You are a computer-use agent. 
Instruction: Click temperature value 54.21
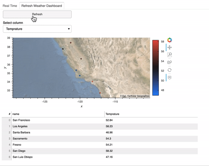(109, 145)
